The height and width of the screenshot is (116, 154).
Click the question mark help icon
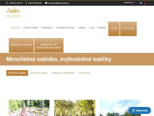(x=133, y=111)
